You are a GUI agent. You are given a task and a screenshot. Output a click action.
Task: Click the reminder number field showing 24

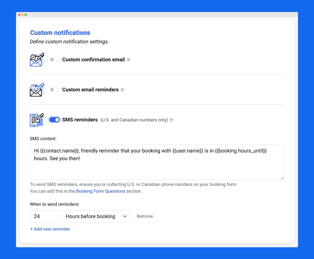pos(46,216)
